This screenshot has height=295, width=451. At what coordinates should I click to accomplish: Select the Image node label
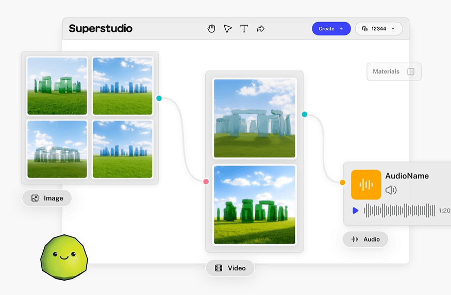[x=47, y=198]
